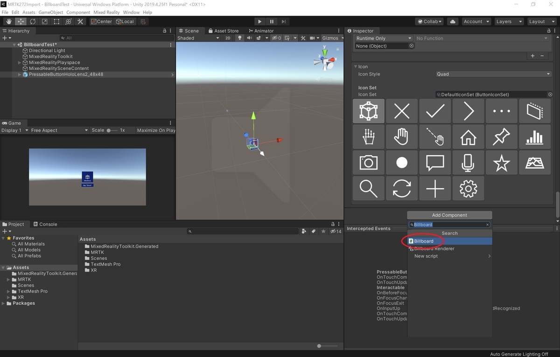Click the Add Component button
The height and width of the screenshot is (357, 560).
(449, 215)
